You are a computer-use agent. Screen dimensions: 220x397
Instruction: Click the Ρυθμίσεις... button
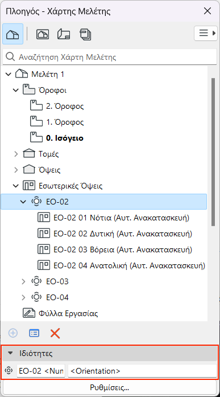[110, 388]
